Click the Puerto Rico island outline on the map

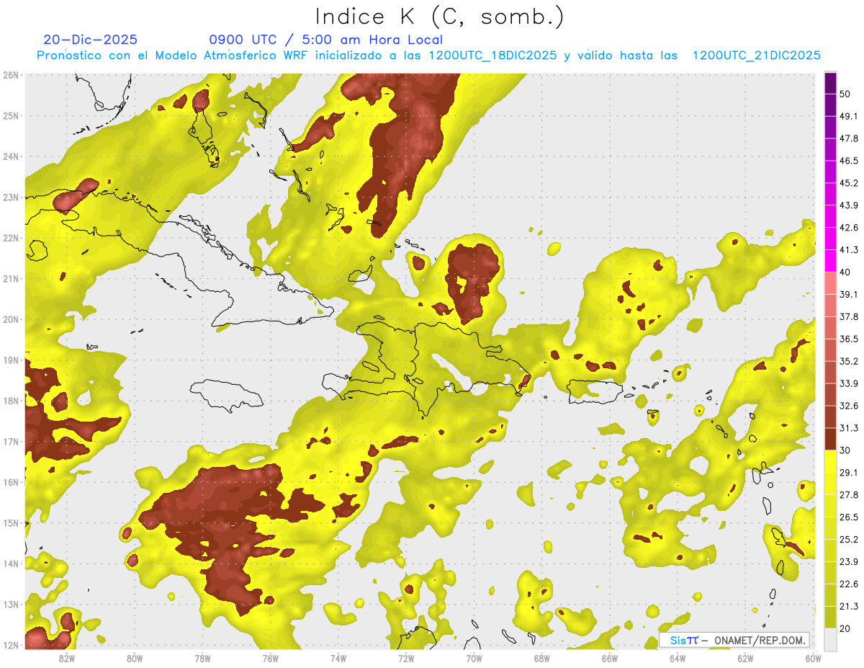pos(595,391)
